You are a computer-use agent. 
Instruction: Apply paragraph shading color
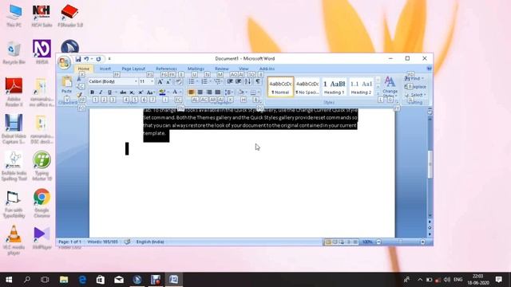[241, 92]
